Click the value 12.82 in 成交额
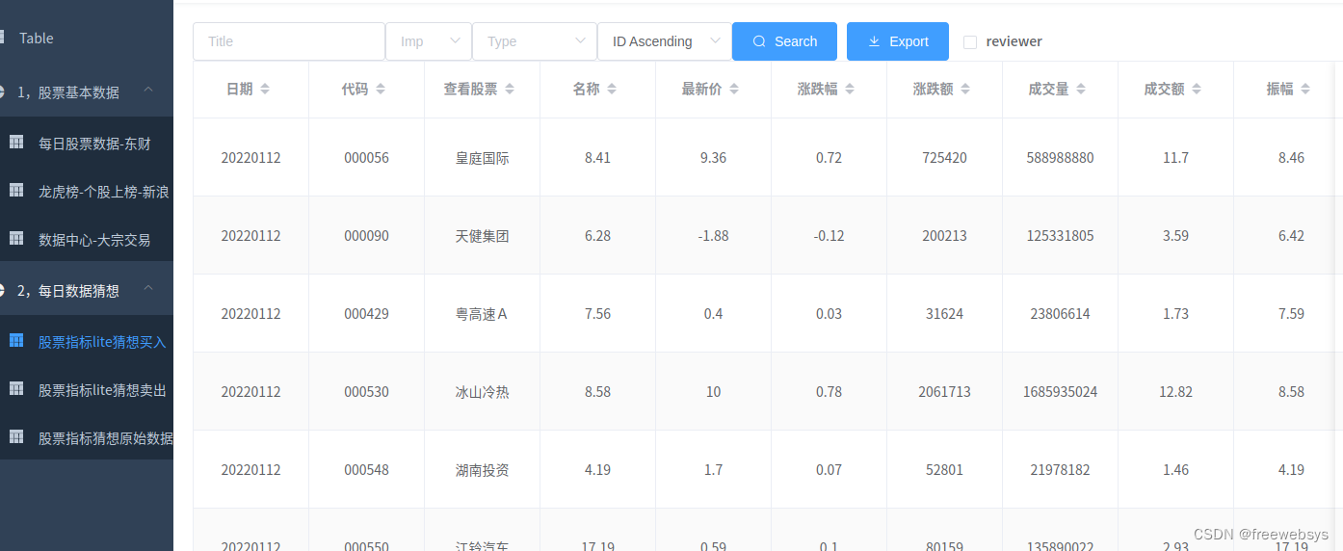 (x=1175, y=392)
